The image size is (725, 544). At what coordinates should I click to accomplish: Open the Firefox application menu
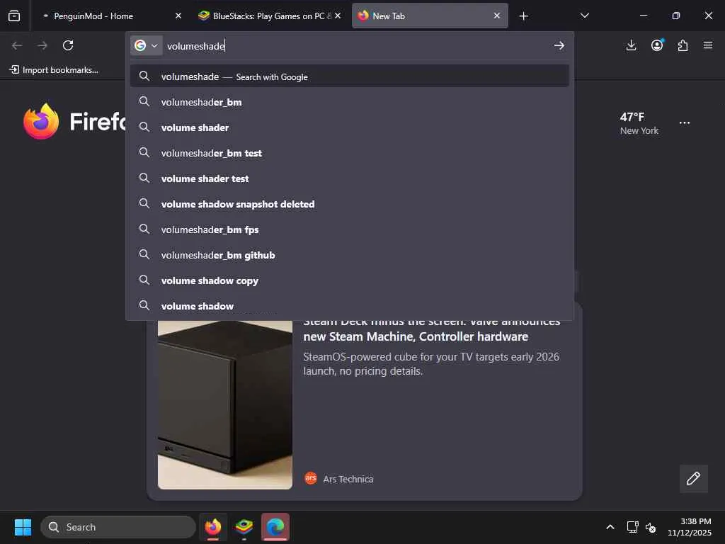coord(708,45)
